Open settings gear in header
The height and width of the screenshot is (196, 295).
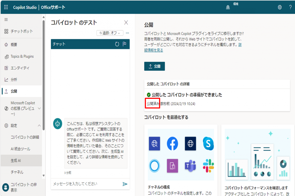[x=280, y=7]
